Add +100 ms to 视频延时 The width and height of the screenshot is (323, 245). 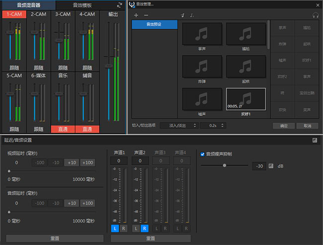click(x=88, y=163)
